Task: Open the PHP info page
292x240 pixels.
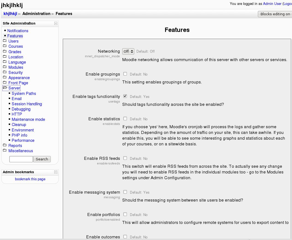Action: [19, 135]
